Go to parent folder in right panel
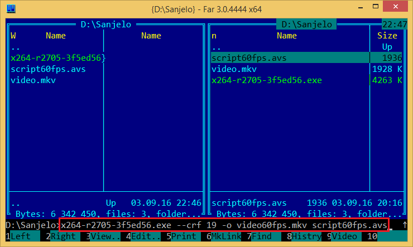 coord(217,47)
